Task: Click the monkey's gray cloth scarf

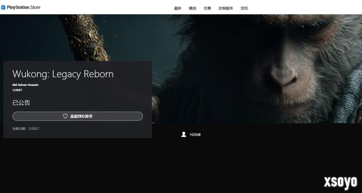Action: pos(349,87)
